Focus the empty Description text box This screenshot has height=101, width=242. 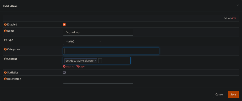(98, 80)
